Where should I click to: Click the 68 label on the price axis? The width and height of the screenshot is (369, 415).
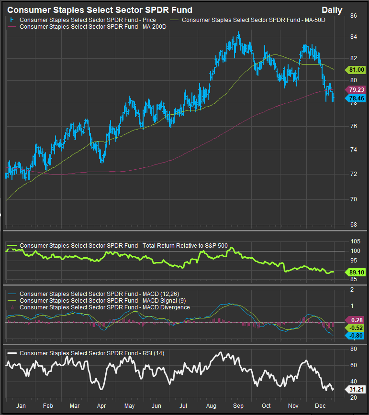pos(354,225)
